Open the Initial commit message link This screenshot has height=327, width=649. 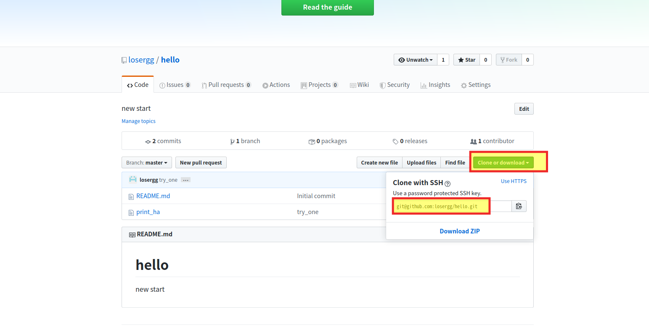(316, 196)
